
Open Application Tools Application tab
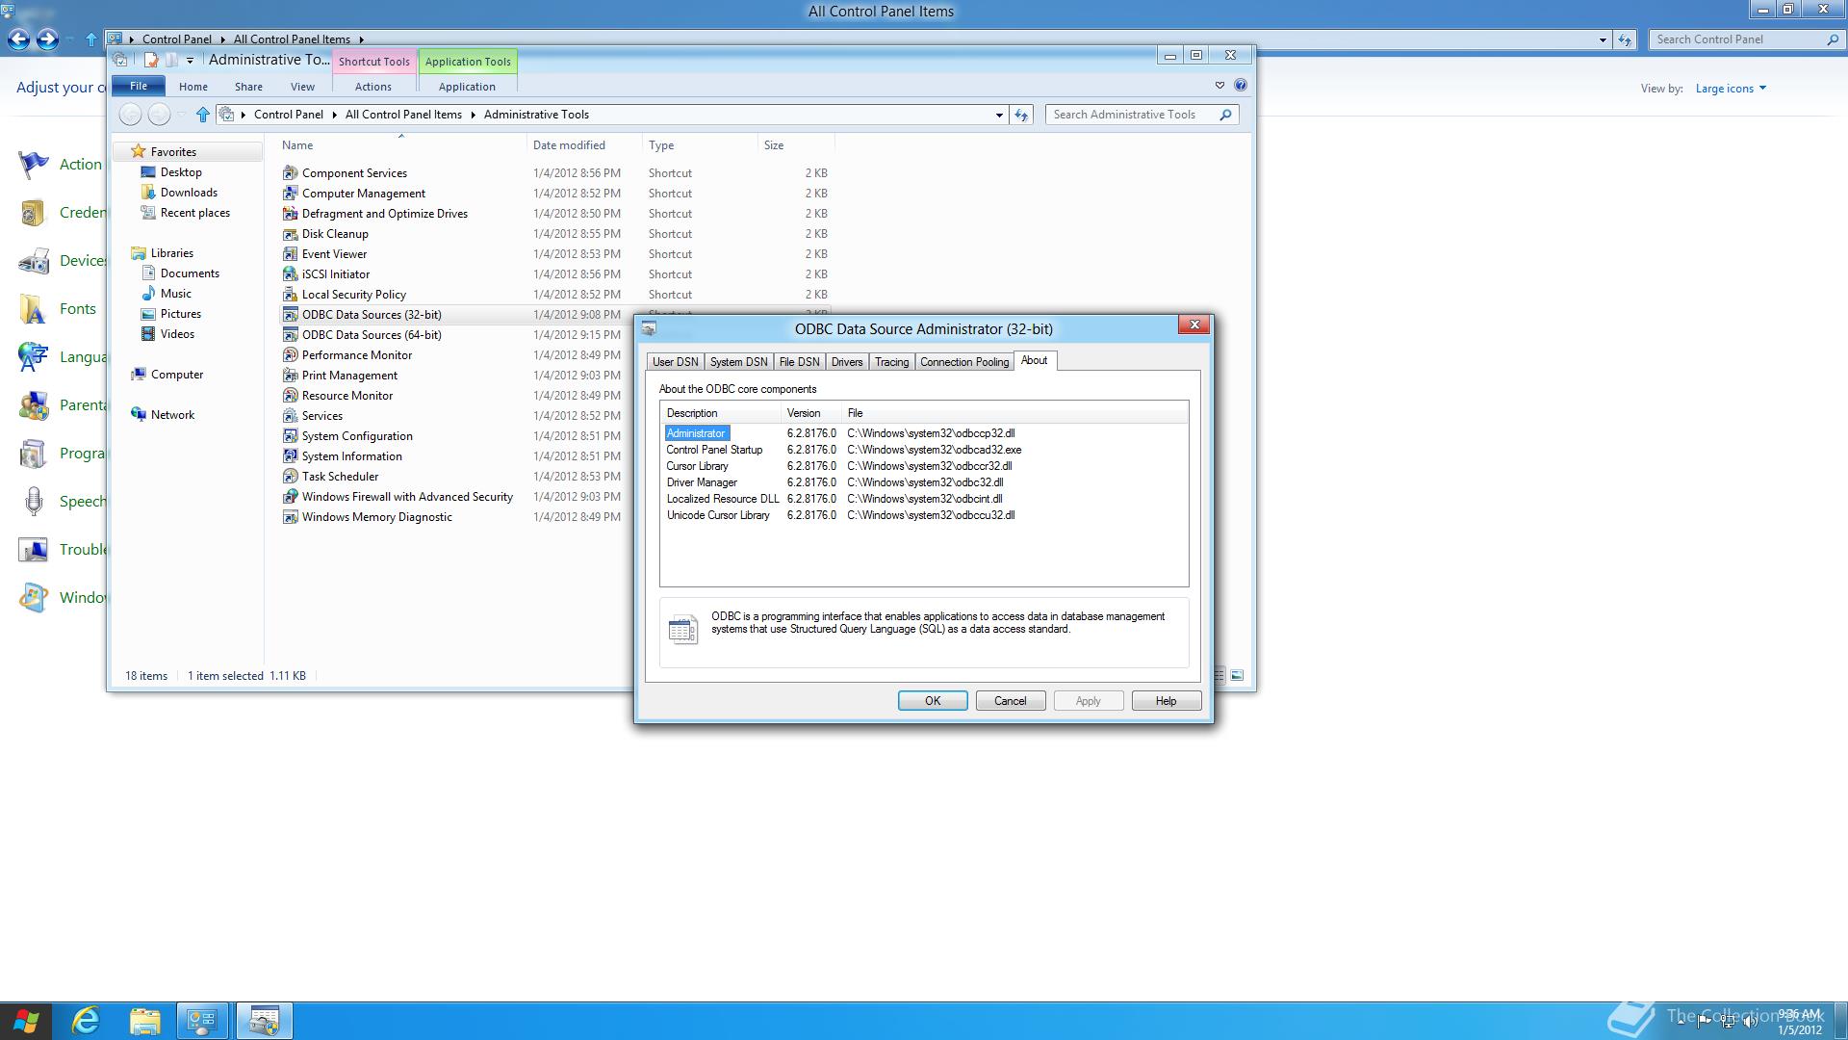467,87
